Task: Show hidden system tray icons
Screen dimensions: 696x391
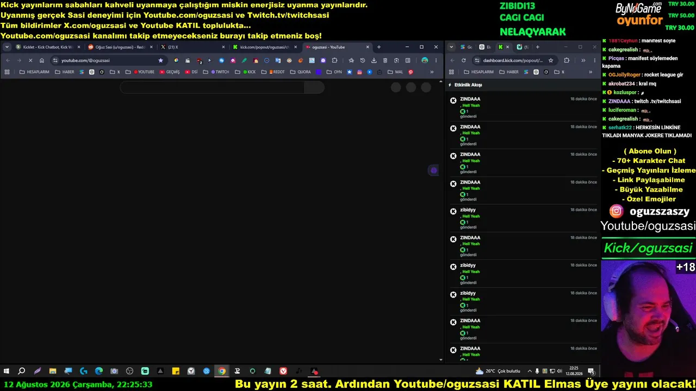Action: pyautogui.click(x=530, y=371)
